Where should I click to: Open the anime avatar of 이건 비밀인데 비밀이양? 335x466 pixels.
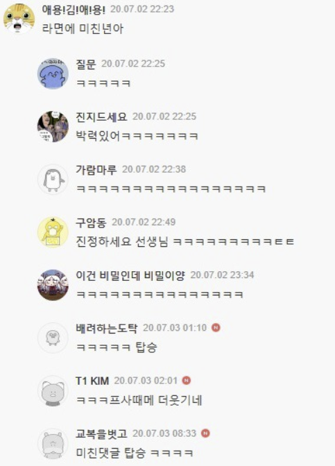click(x=53, y=285)
